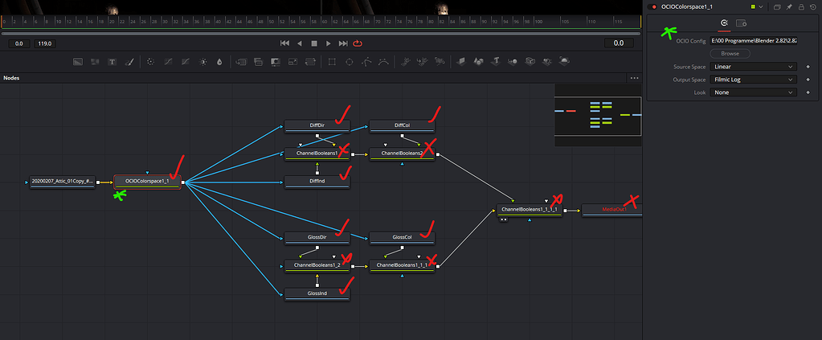822x340 pixels.
Task: Open the Nodes panel three-dot options menu
Action: pos(634,78)
